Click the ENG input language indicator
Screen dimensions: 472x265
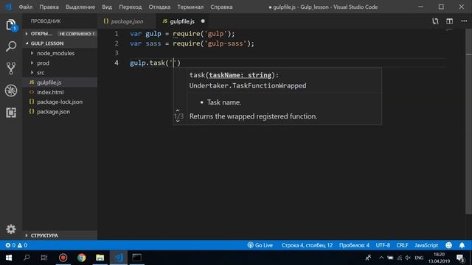(x=419, y=258)
